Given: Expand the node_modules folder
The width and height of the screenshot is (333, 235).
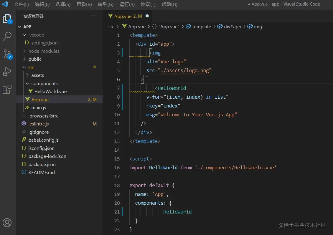Looking at the screenshot, I should (x=25, y=51).
